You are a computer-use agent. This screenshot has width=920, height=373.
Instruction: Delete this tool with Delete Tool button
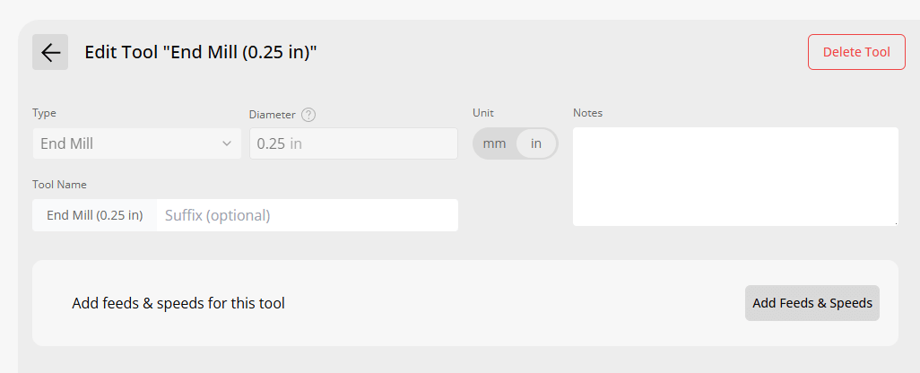pos(856,52)
